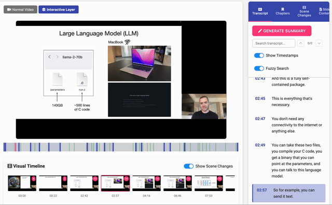The width and height of the screenshot is (332, 205).
Task: Jump to transcript timestamp 02:47
Action: click(x=260, y=119)
